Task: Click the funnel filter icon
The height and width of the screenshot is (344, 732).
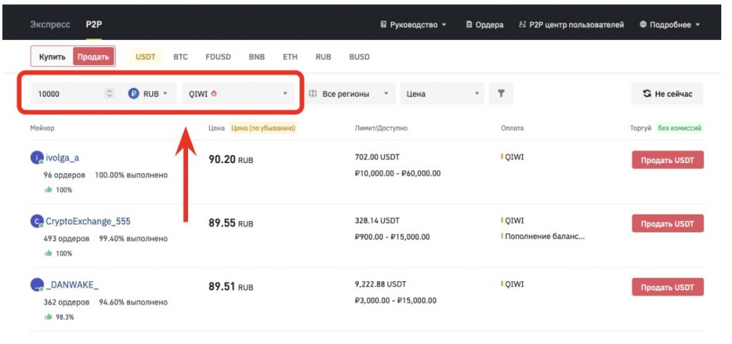Action: point(501,94)
